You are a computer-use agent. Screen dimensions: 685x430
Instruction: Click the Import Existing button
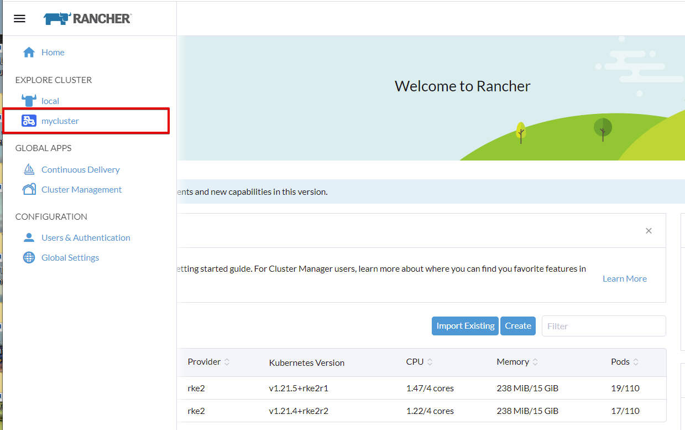(465, 326)
